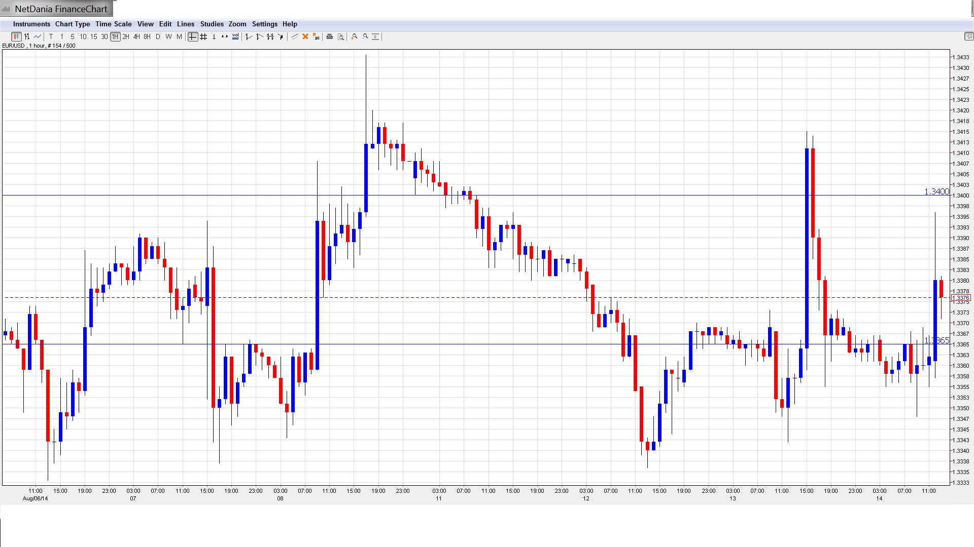This screenshot has width=974, height=547.
Task: Select horizontal lines drawing tool
Action: coord(270,36)
